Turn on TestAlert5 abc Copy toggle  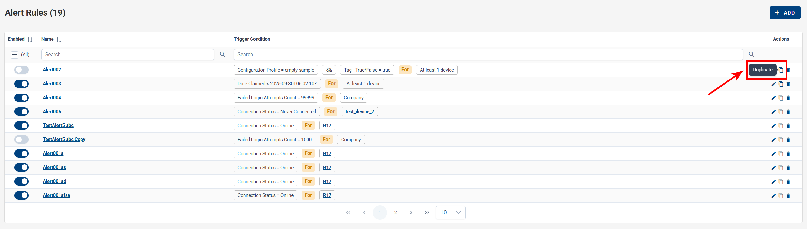point(21,140)
